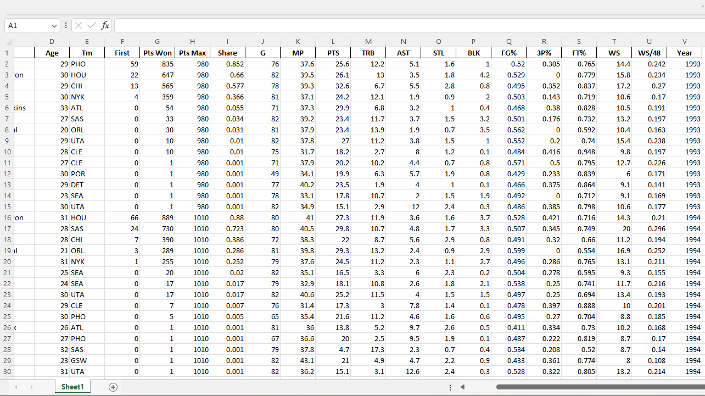
Task: Click into the formula bar input
Action: tap(409, 25)
